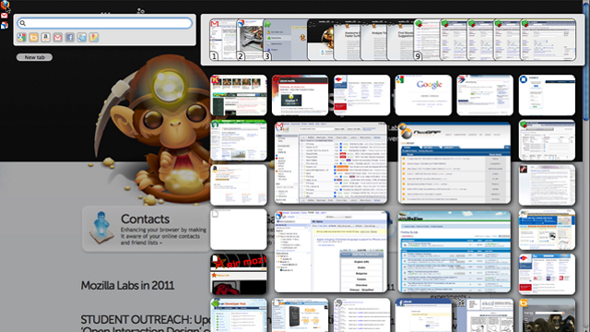Open the Google homepage thumbnail

pos(423,95)
